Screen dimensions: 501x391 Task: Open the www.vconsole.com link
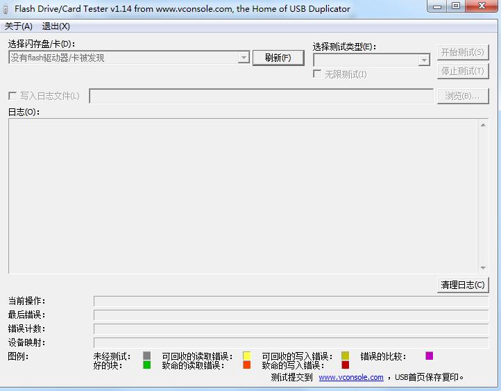[351, 377]
